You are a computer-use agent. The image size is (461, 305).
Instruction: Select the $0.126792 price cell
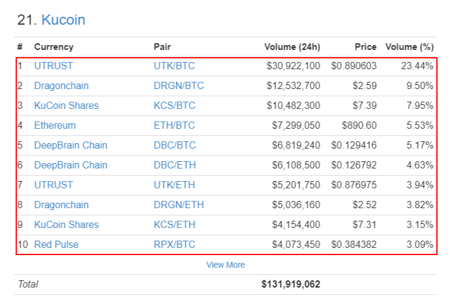pos(354,165)
